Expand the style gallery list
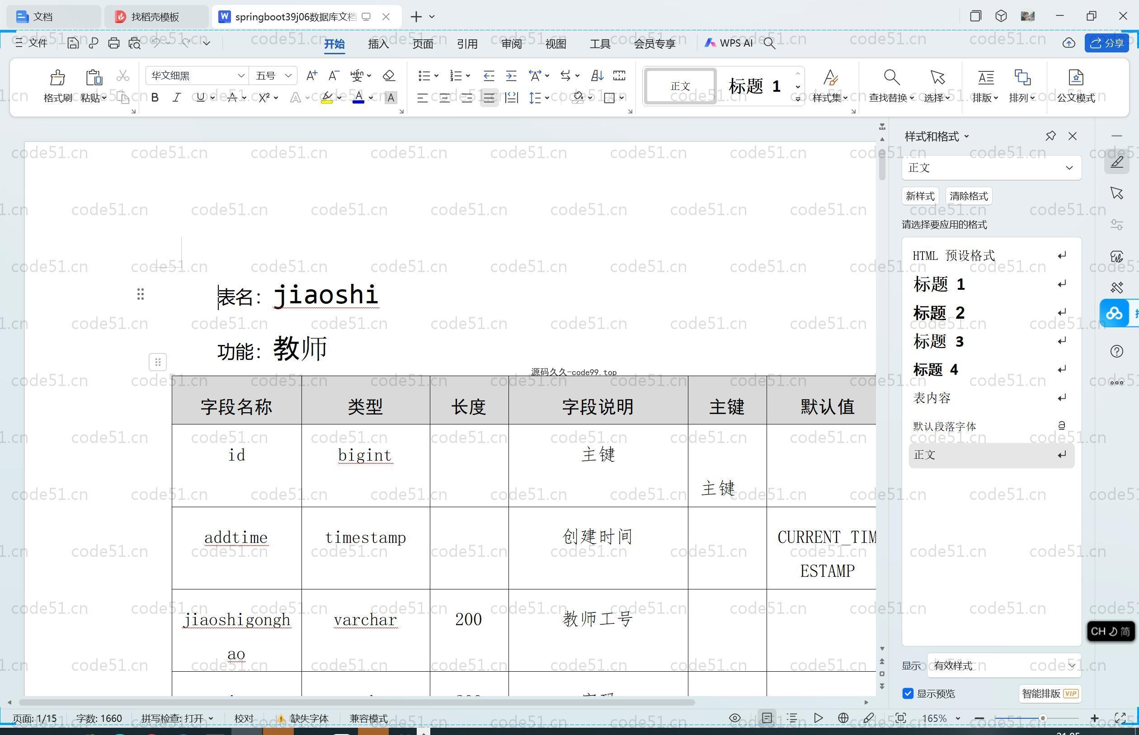Viewport: 1139px width, 735px height. (797, 99)
